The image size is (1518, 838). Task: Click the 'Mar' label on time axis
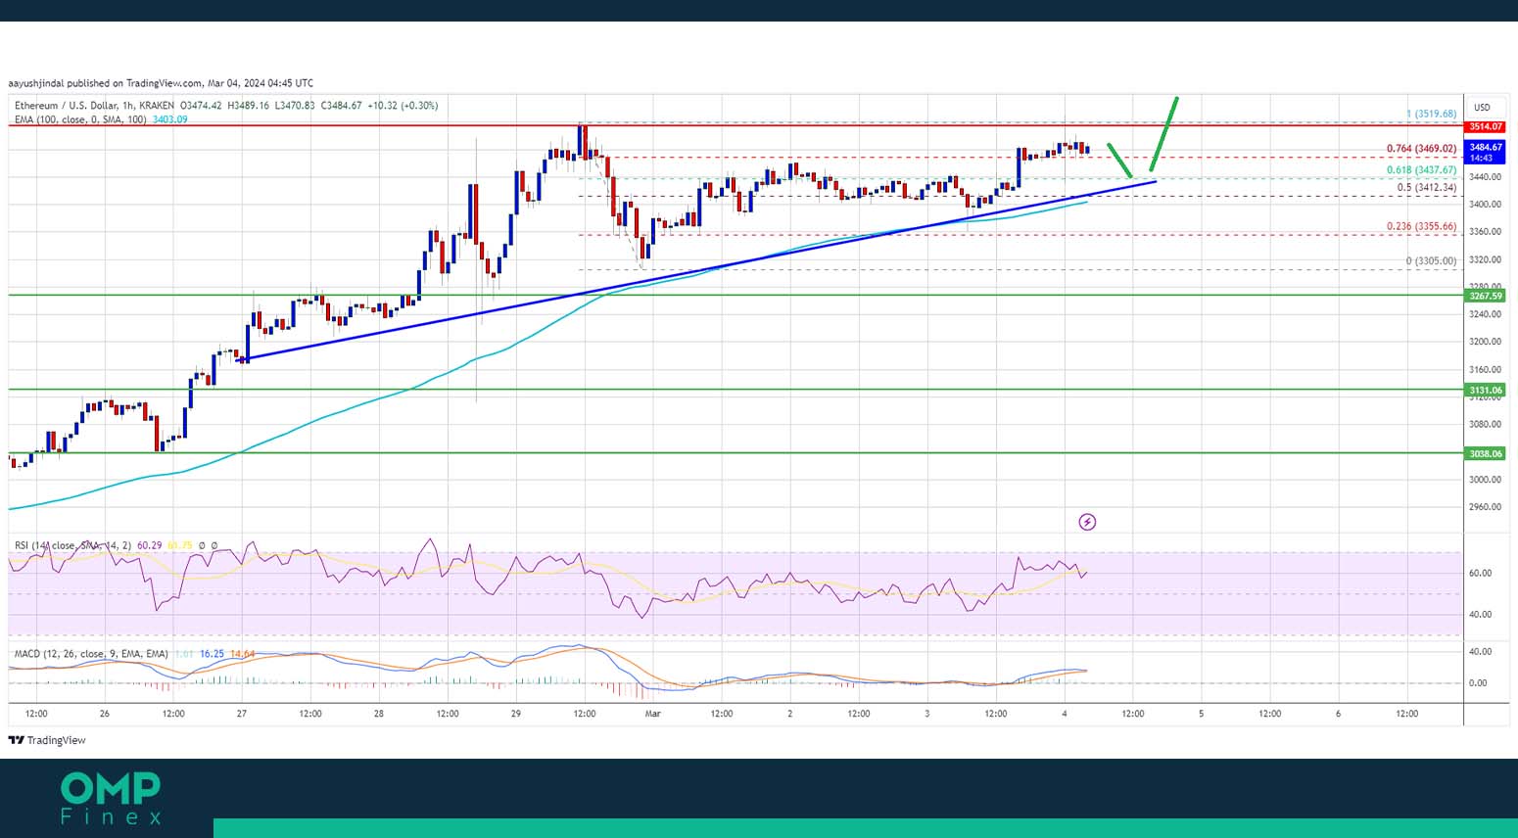653,714
